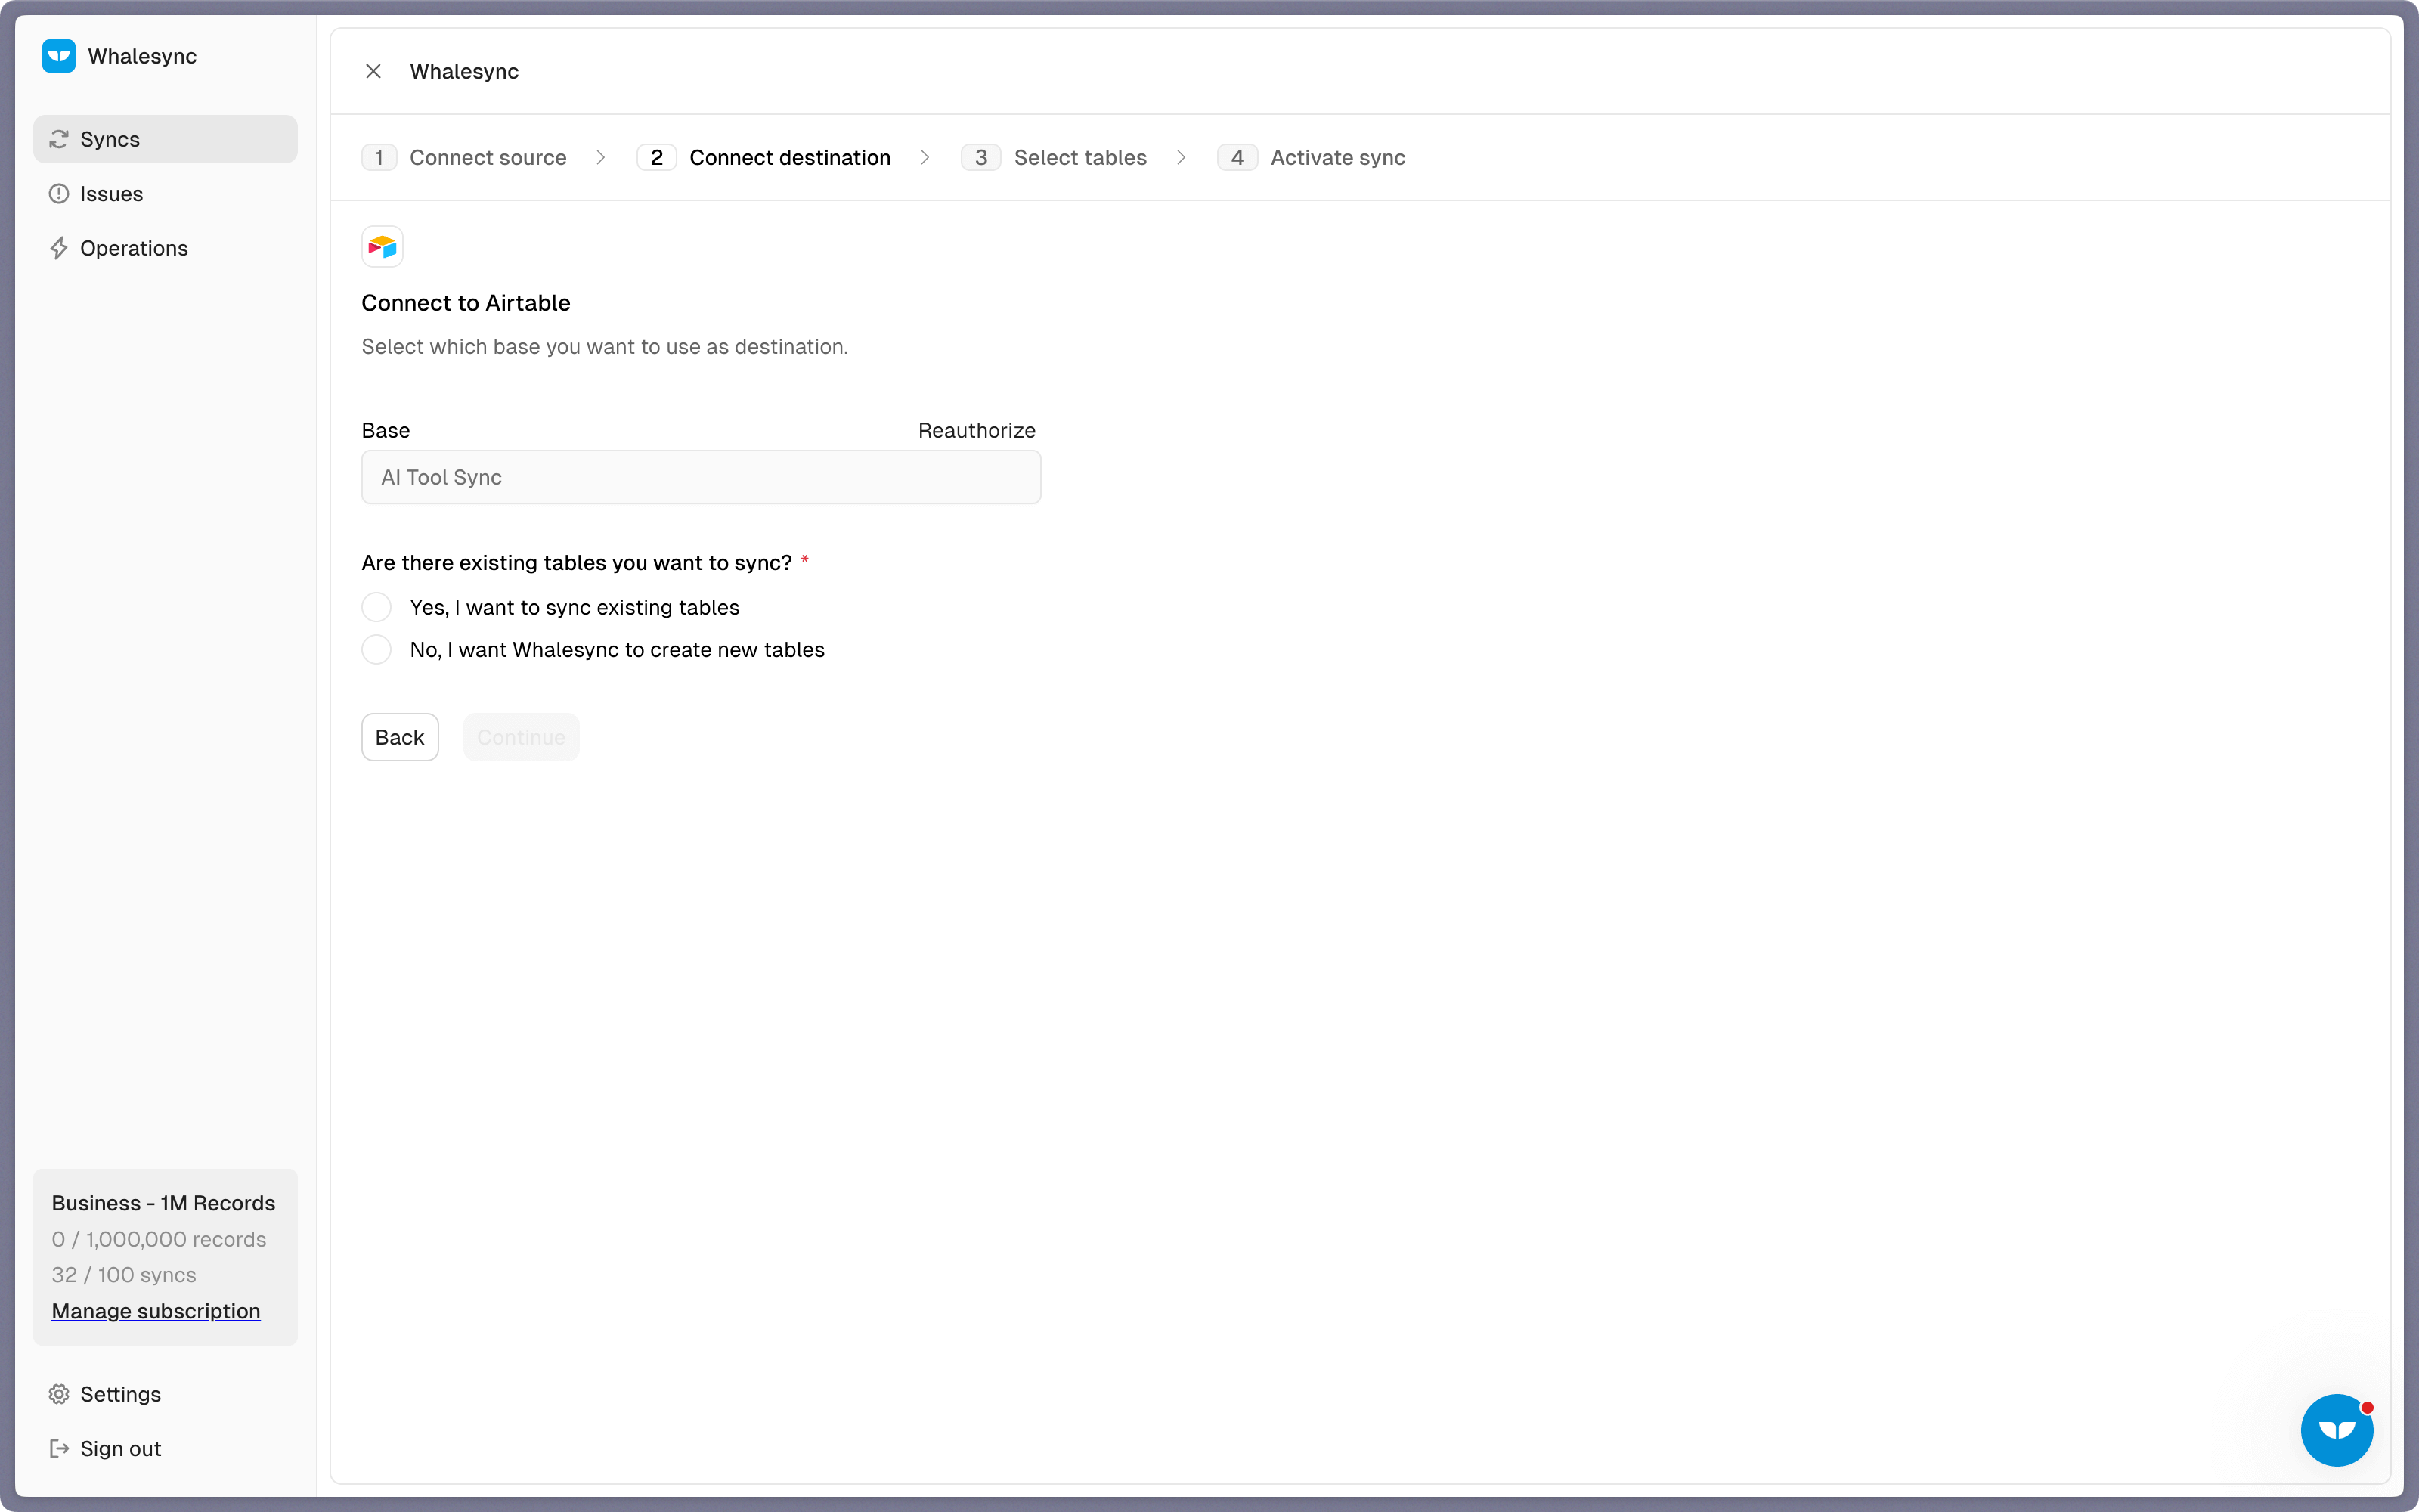Open the Syncs page

point(165,139)
